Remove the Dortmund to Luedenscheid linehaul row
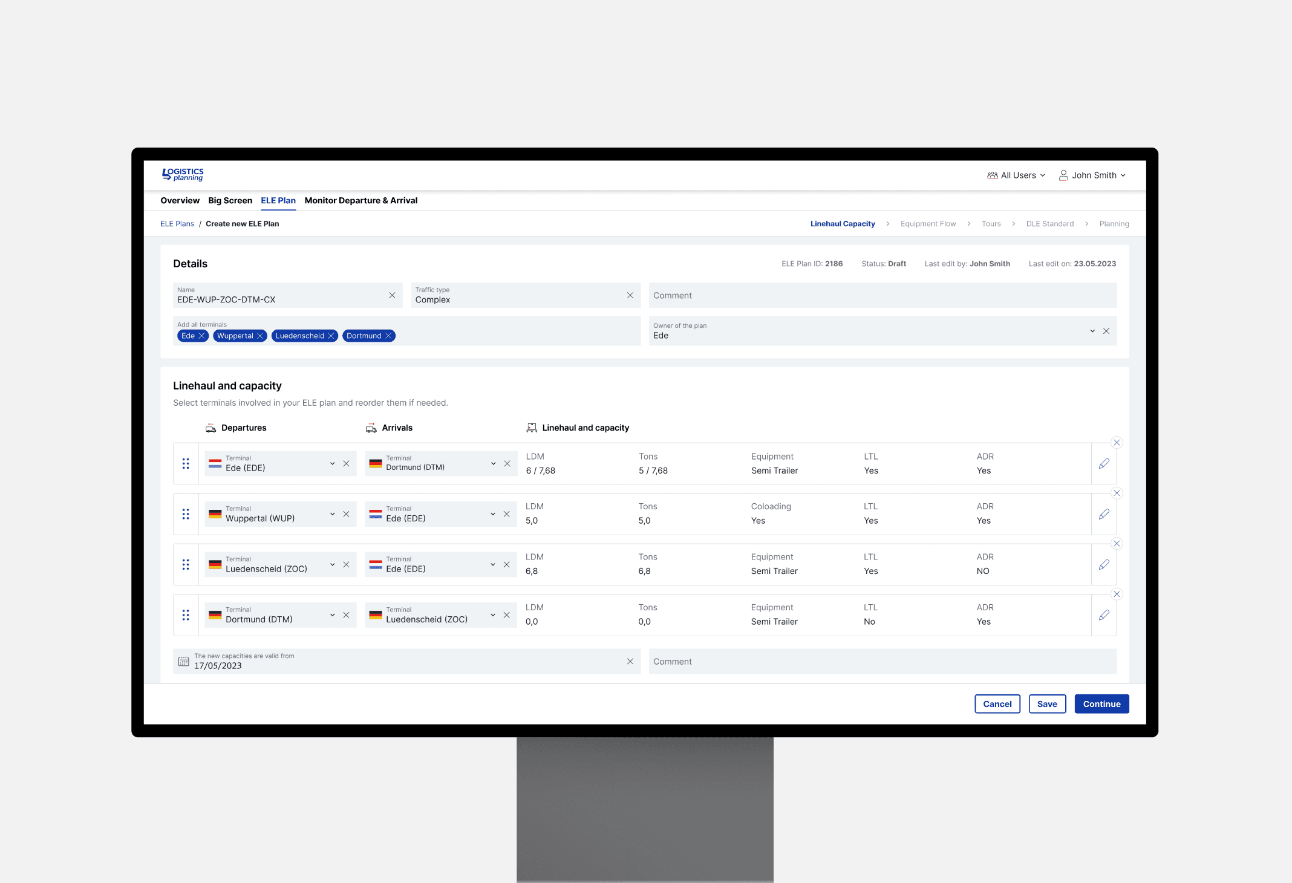The width and height of the screenshot is (1292, 883). coord(1117,594)
